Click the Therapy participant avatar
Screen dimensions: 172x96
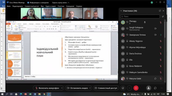point(123,22)
